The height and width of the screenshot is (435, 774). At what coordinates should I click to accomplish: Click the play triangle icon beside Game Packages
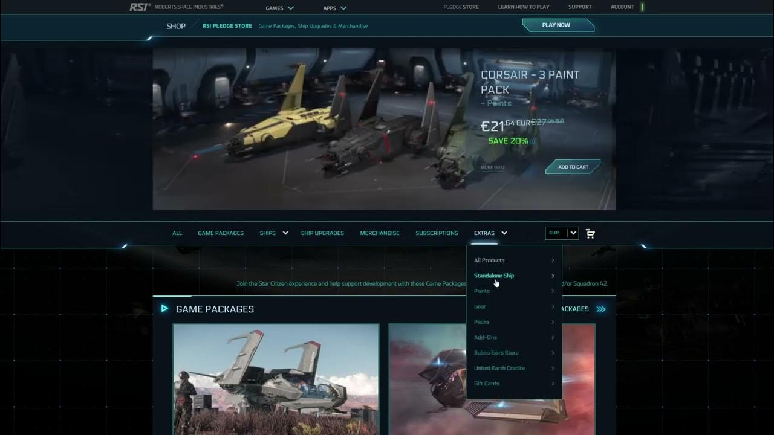tap(164, 309)
